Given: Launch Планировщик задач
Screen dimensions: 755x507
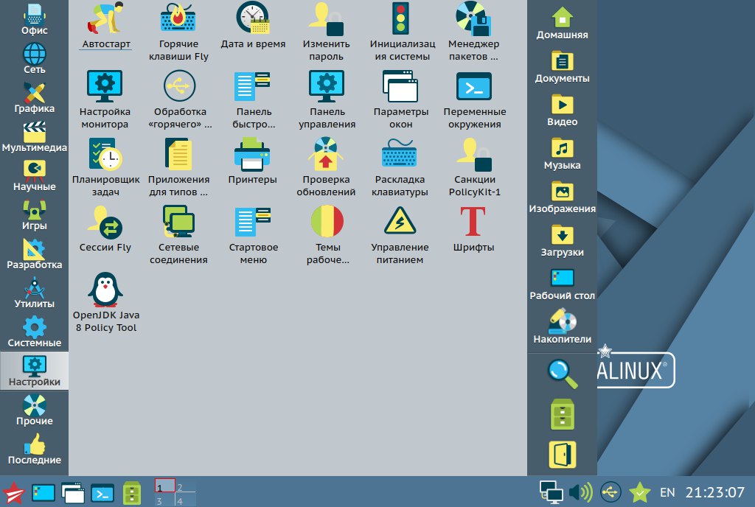Looking at the screenshot, I should (105, 167).
